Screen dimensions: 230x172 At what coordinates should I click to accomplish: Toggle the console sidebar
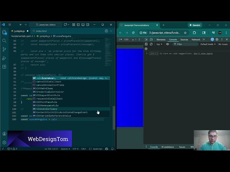146,44
